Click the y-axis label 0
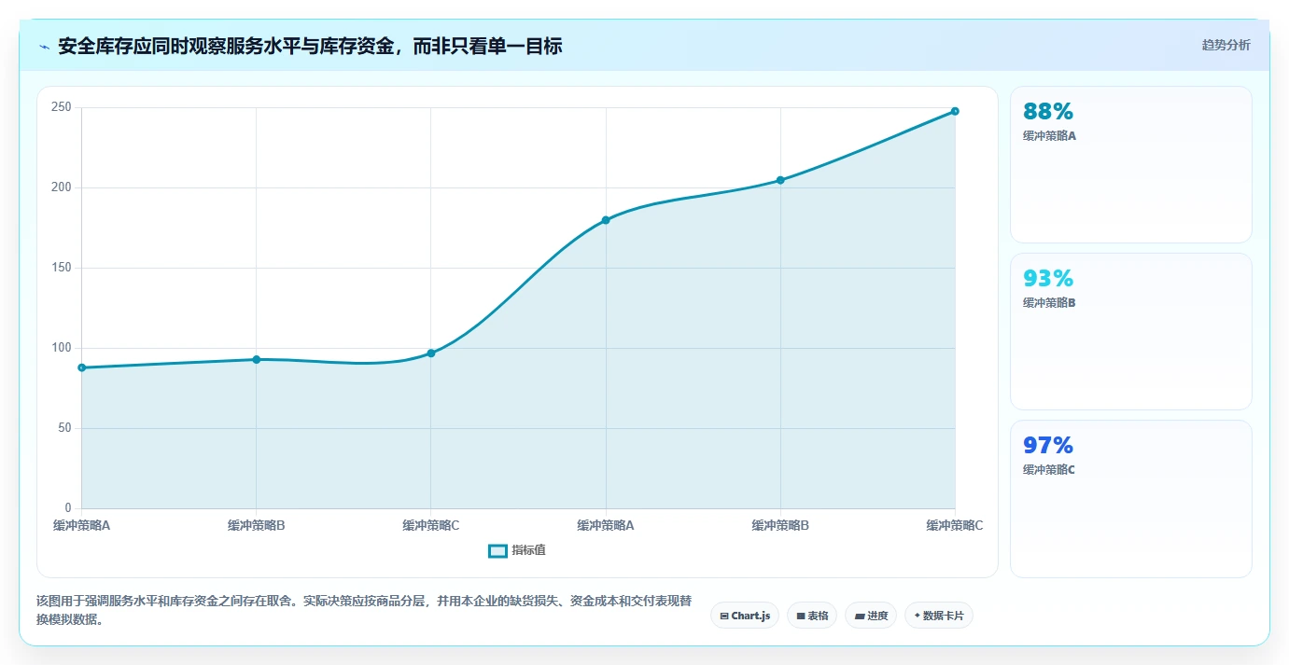This screenshot has height=665, width=1289. click(68, 508)
